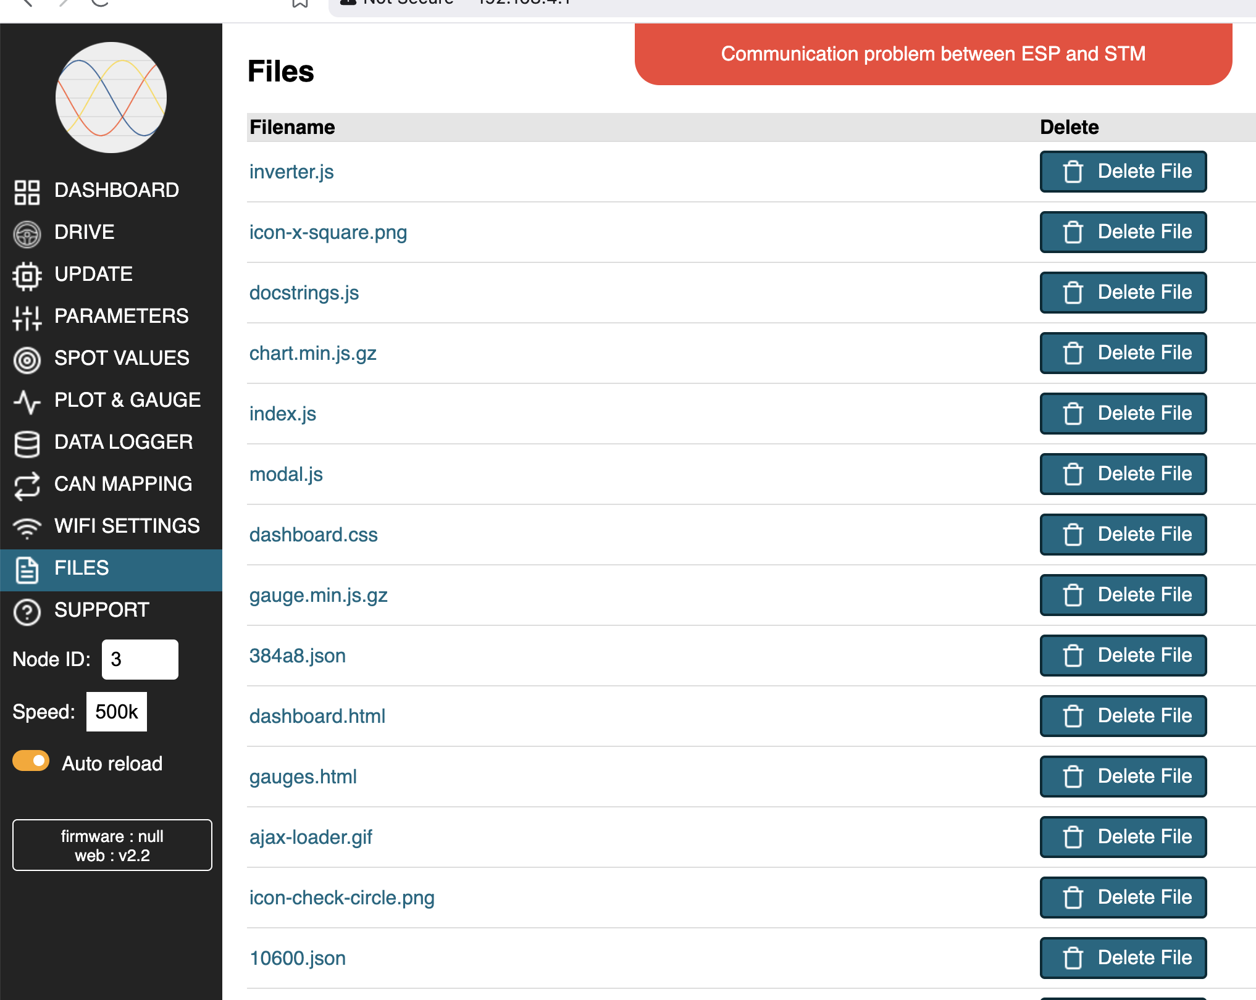Image resolution: width=1256 pixels, height=1000 pixels.
Task: Click the CAN Mapping arrows icon
Action: [x=27, y=486]
